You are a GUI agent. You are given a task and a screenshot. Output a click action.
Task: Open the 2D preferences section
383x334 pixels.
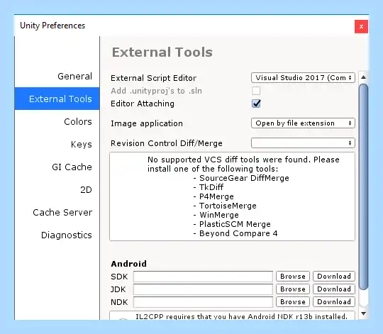click(x=86, y=190)
